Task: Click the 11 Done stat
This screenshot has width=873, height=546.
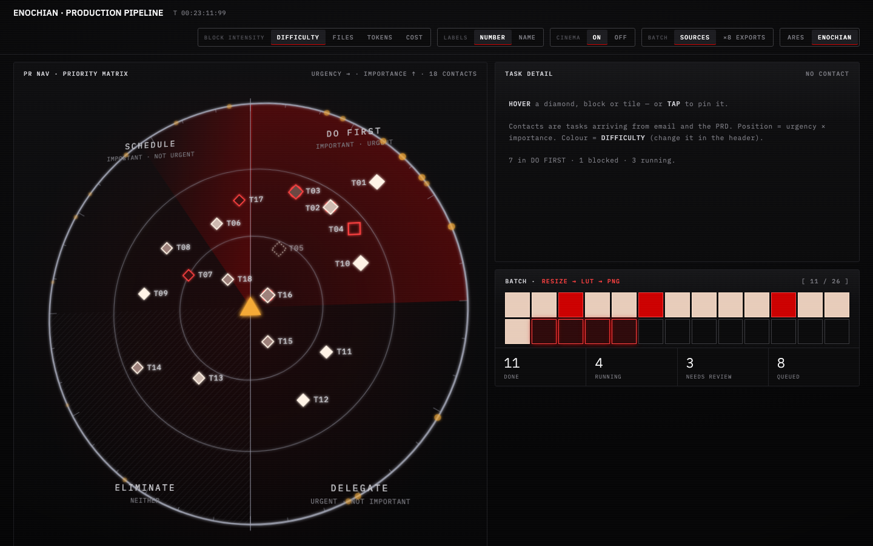Action: [541, 368]
